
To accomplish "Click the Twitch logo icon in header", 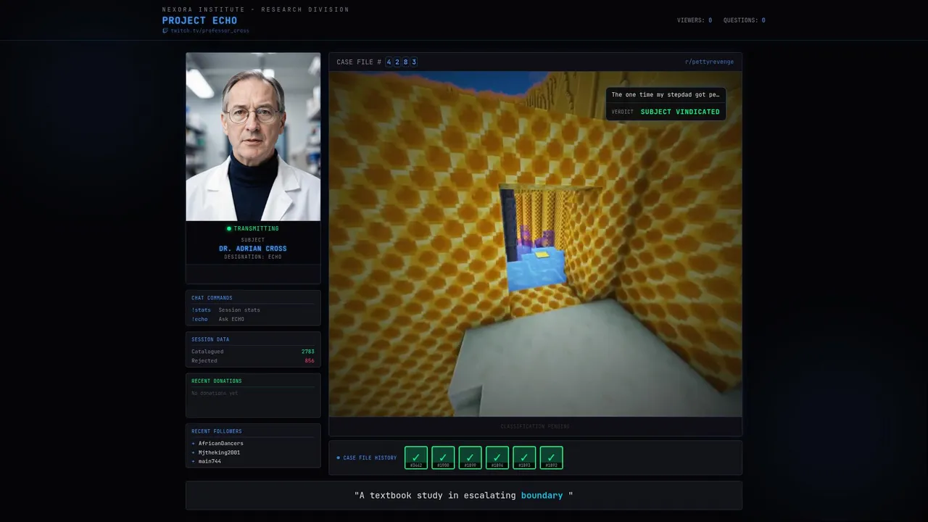I will (165, 31).
